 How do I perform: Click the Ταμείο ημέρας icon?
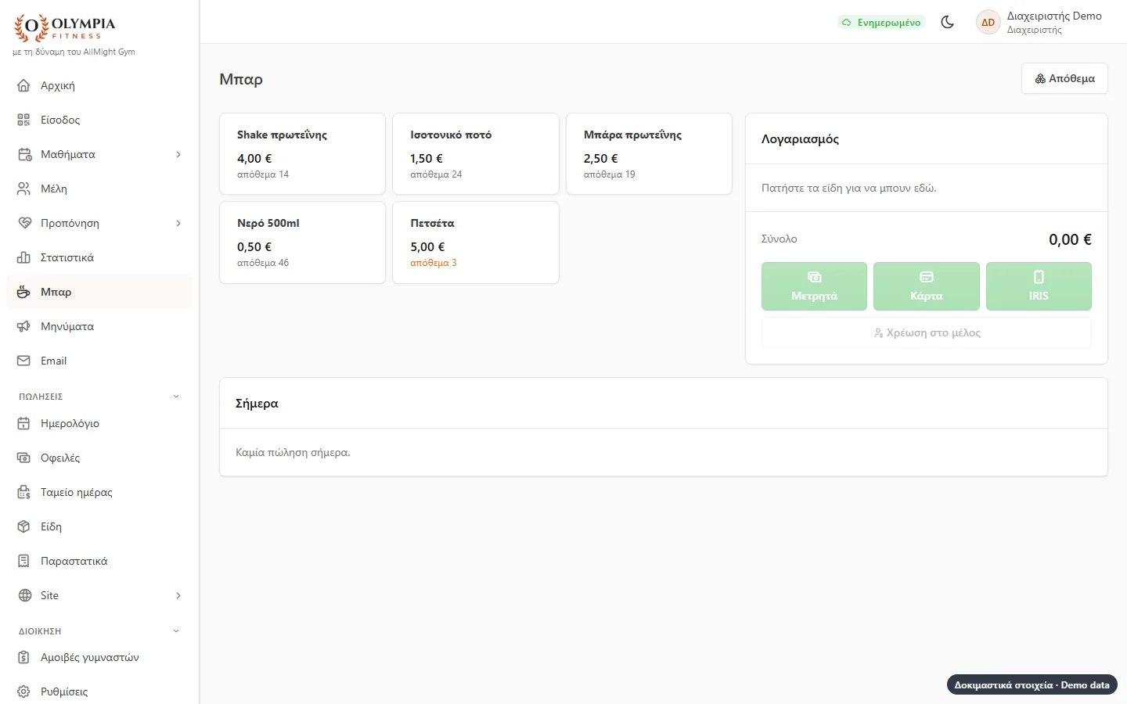click(24, 492)
